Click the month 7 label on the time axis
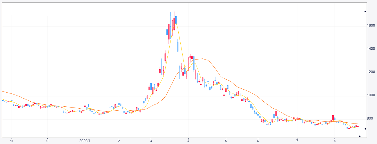This screenshot has height=144, width=377. click(x=297, y=141)
